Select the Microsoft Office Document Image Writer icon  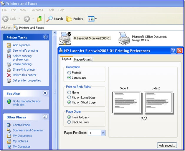(124, 38)
